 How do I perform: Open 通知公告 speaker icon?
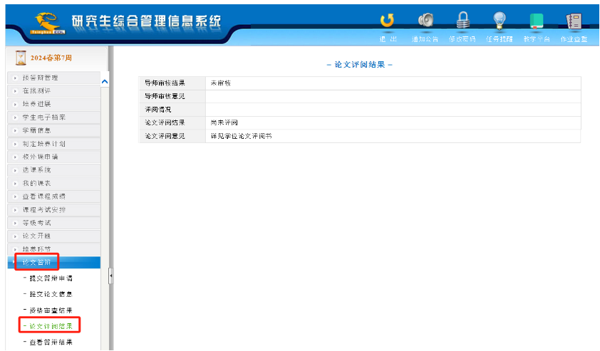[425, 20]
